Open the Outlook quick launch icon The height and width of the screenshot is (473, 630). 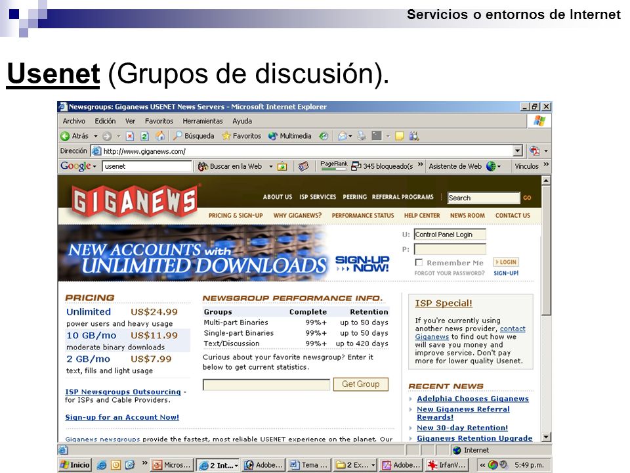(x=115, y=465)
